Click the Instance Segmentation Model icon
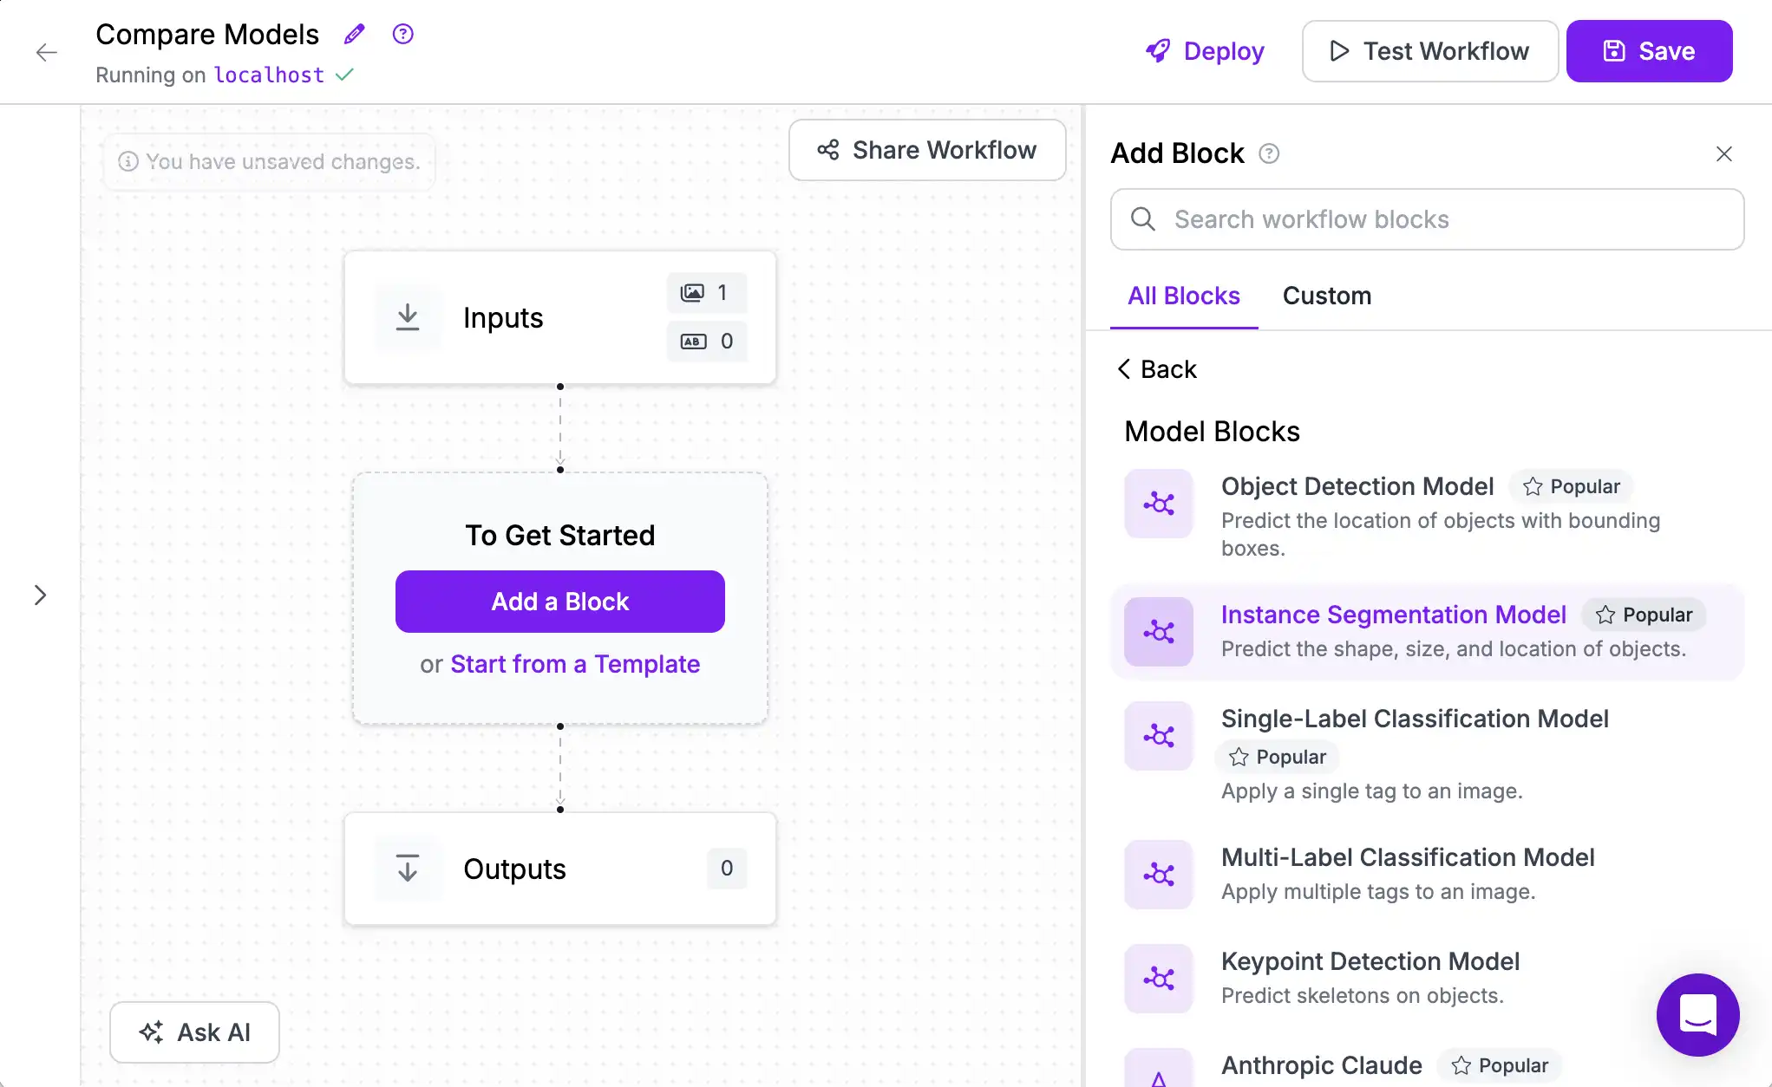 pos(1158,631)
